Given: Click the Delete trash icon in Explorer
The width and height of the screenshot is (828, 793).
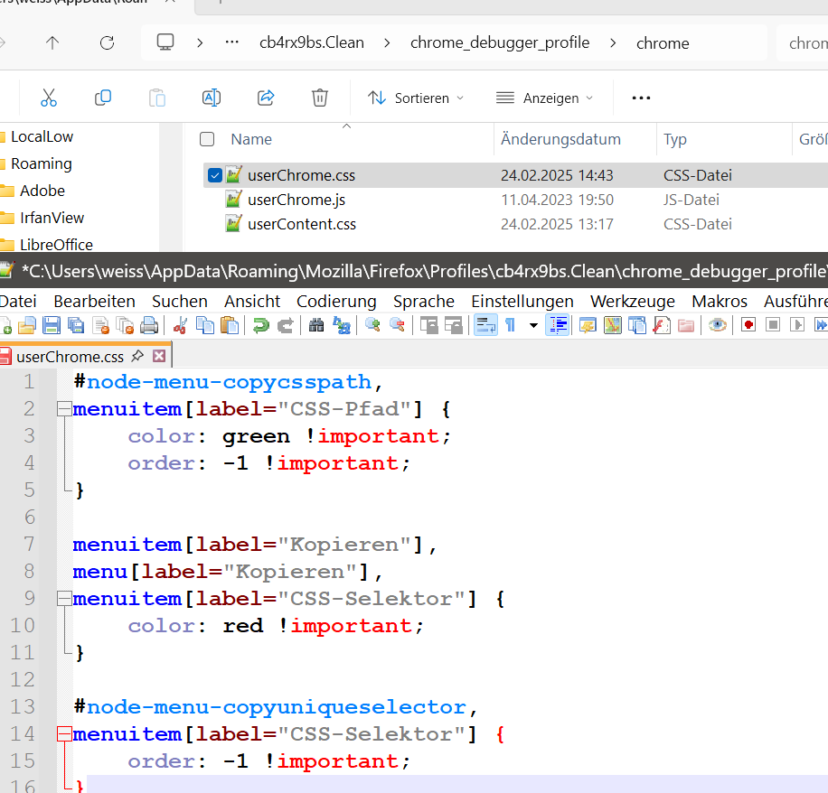Looking at the screenshot, I should [319, 98].
